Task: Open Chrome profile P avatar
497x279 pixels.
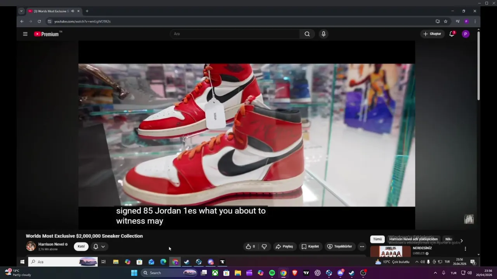Action: coord(466,21)
